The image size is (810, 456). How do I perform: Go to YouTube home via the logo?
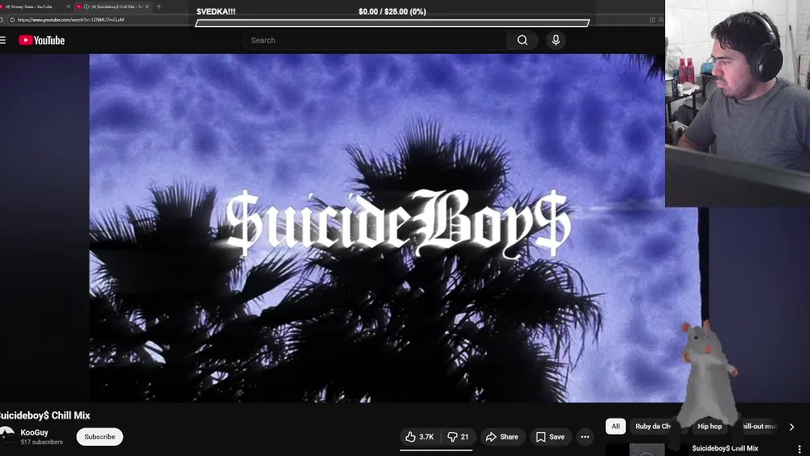[42, 41]
